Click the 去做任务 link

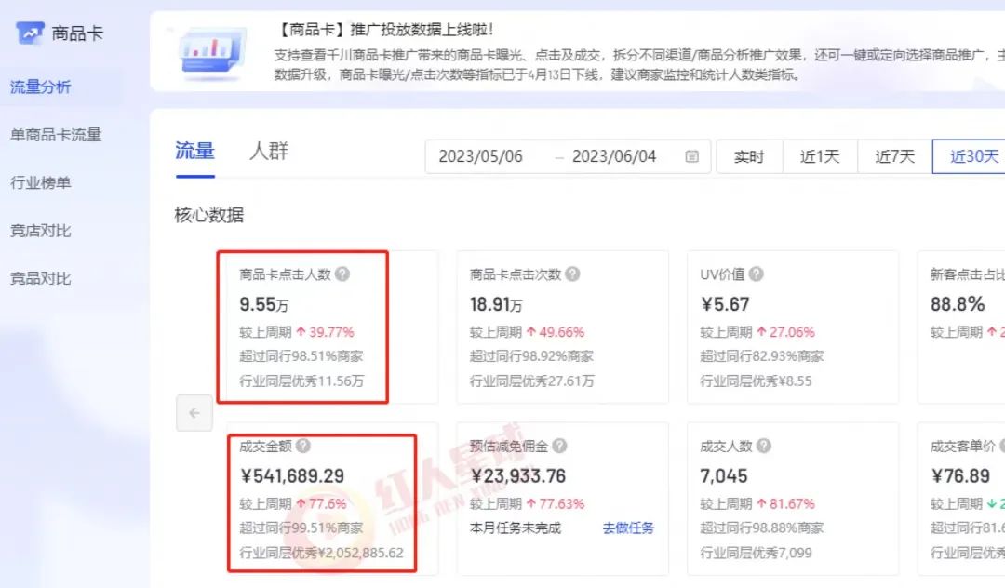click(x=628, y=527)
